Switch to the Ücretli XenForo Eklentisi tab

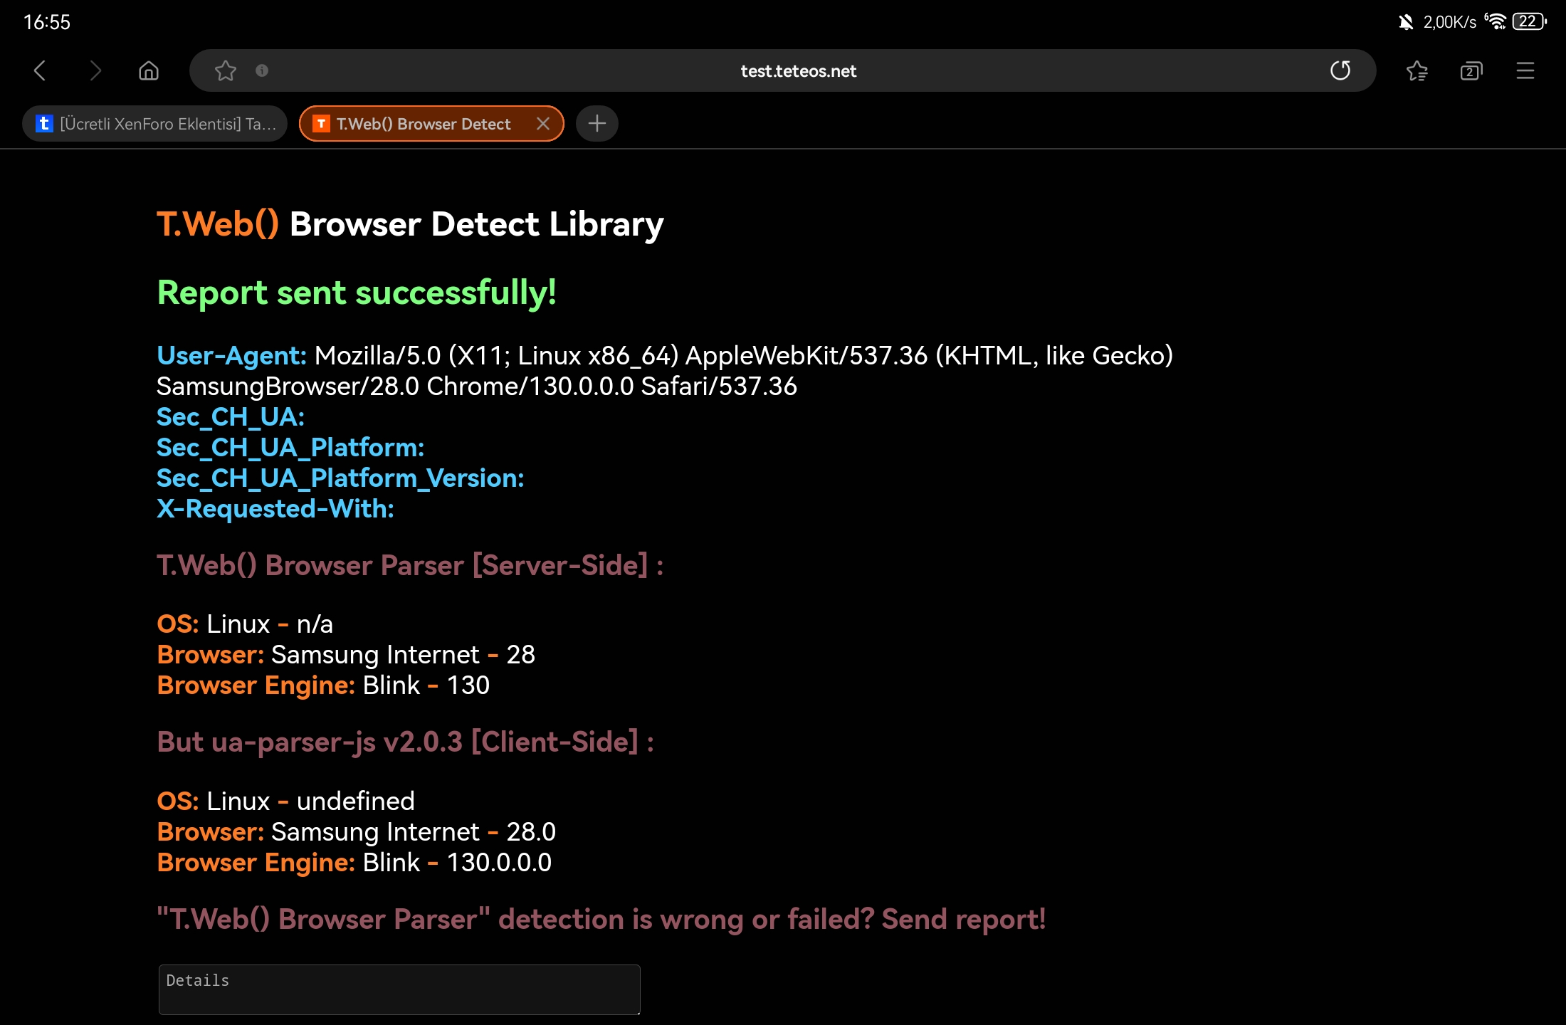(x=155, y=124)
